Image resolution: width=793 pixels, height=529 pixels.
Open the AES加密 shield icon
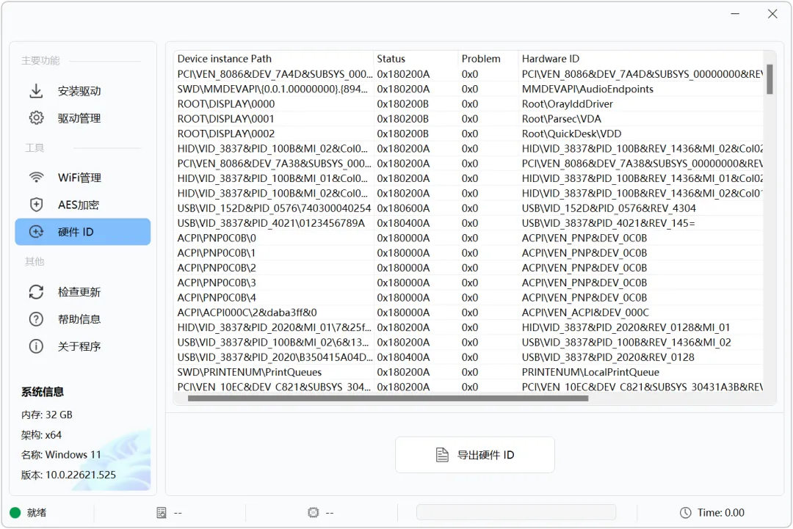(36, 205)
